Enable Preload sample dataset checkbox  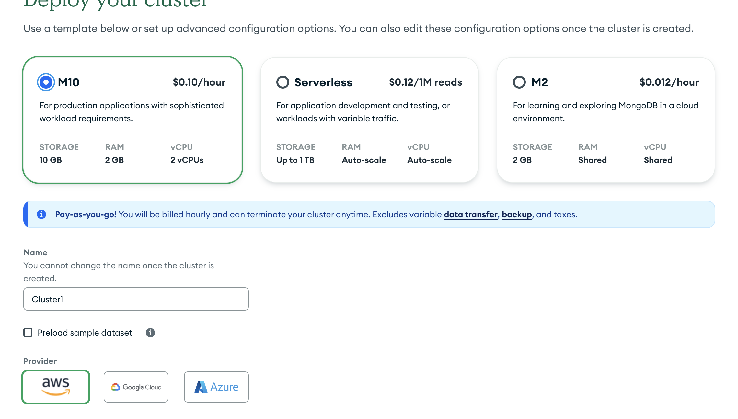point(28,332)
